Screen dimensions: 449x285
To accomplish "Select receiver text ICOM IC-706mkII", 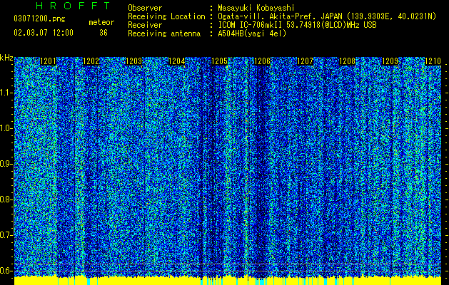I will click(250, 25).
